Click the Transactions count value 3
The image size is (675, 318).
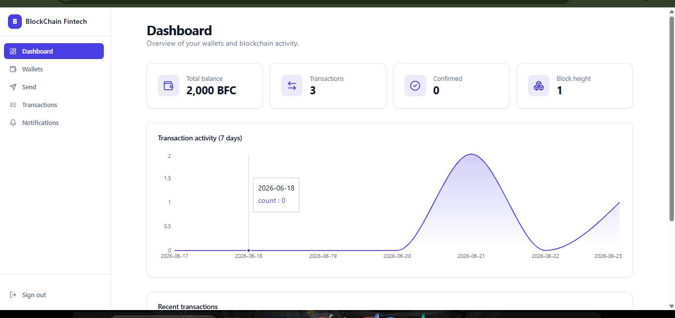coord(313,90)
